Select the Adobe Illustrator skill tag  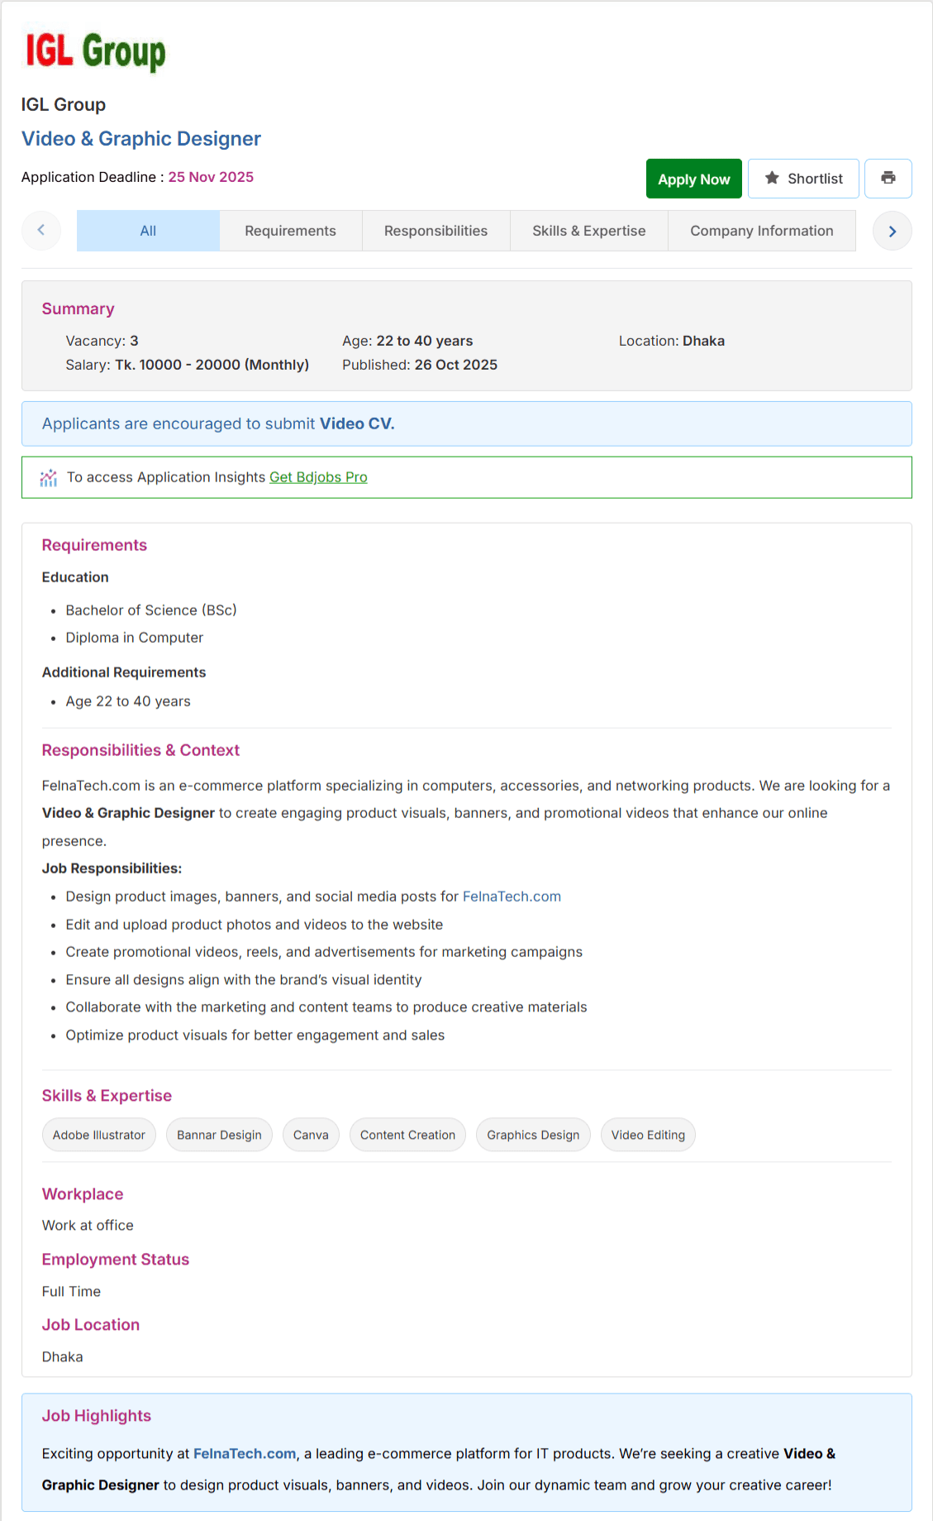pos(99,1135)
